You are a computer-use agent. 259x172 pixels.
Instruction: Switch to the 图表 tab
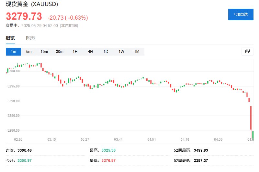coord(30,38)
